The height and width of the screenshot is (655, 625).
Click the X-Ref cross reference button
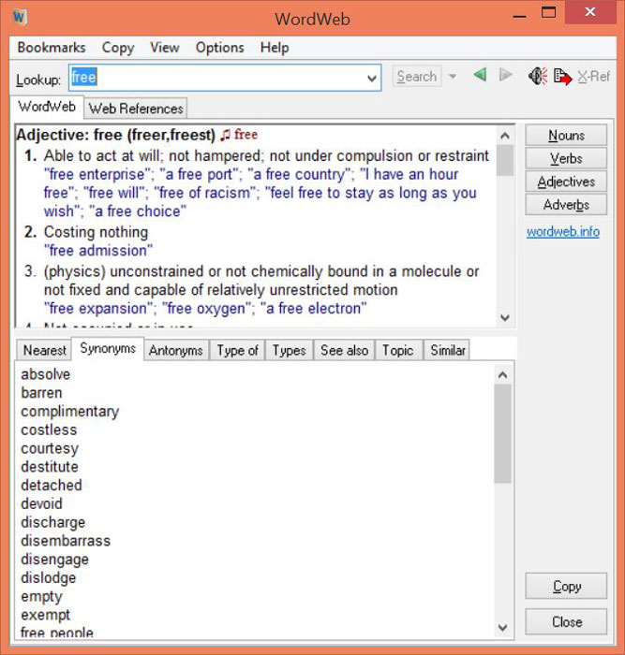tap(594, 77)
